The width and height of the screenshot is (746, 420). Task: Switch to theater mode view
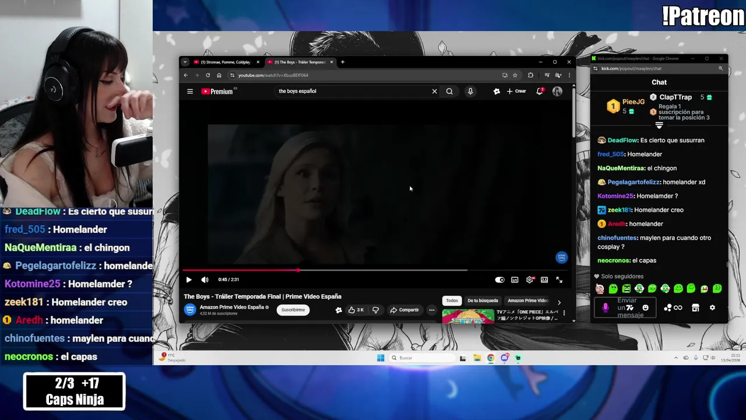[544, 279]
